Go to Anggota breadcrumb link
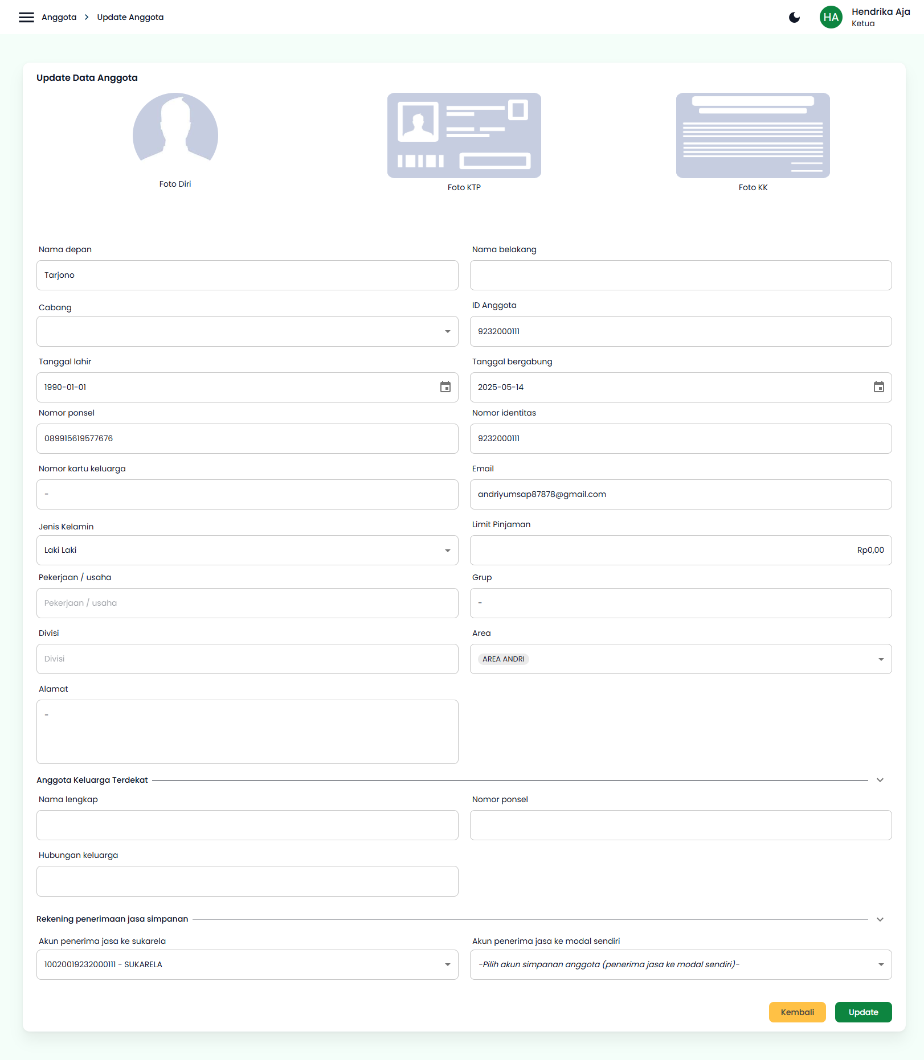Viewport: 924px width, 1060px height. pyautogui.click(x=59, y=17)
